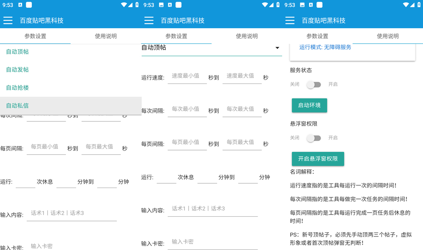Open the hamburger menu on the leftmost screen
Viewport: 423px width, 250px height.
click(8, 21)
